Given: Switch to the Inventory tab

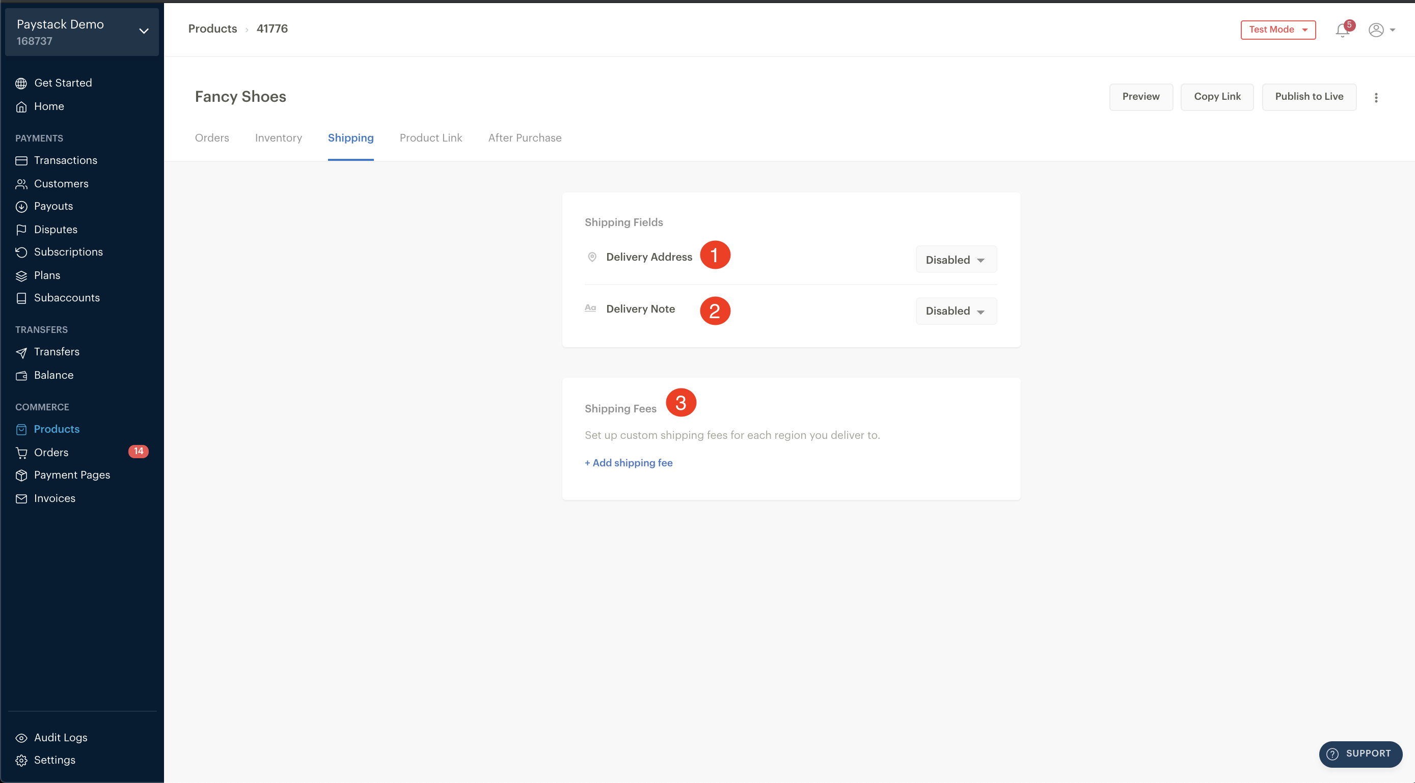Looking at the screenshot, I should [x=278, y=138].
